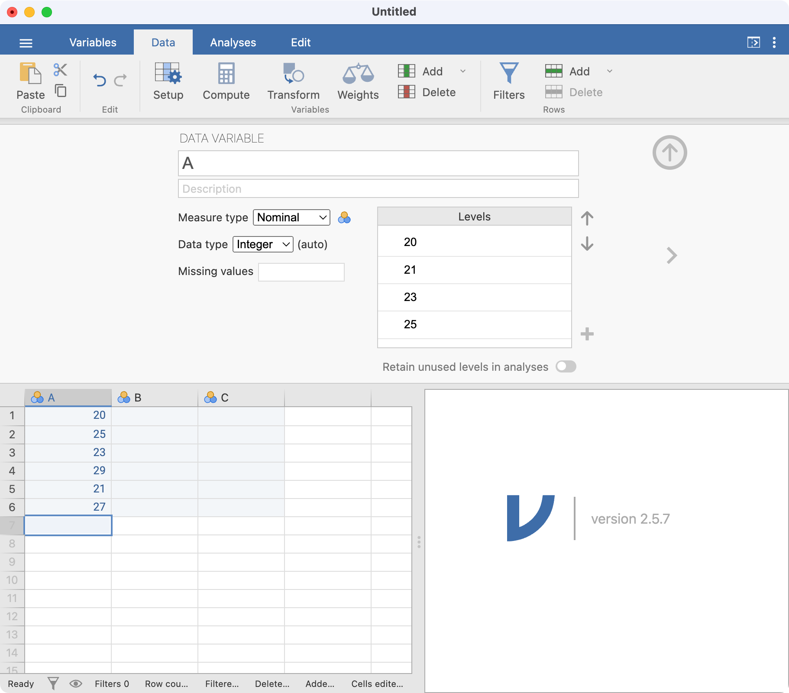
Task: Open the Data type dropdown
Action: click(263, 244)
